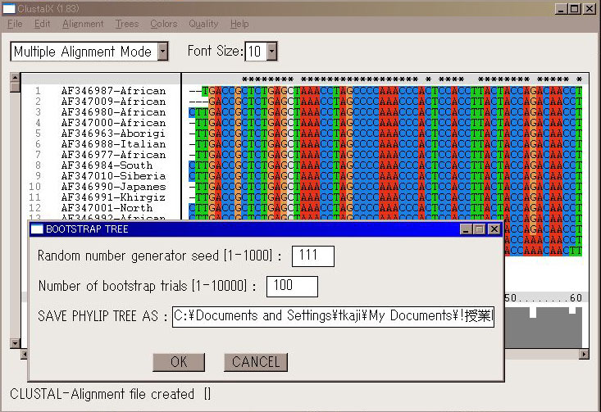The height and width of the screenshot is (412, 601).
Task: Open the Multiple Alignment Mode dropdown
Action: [162, 52]
